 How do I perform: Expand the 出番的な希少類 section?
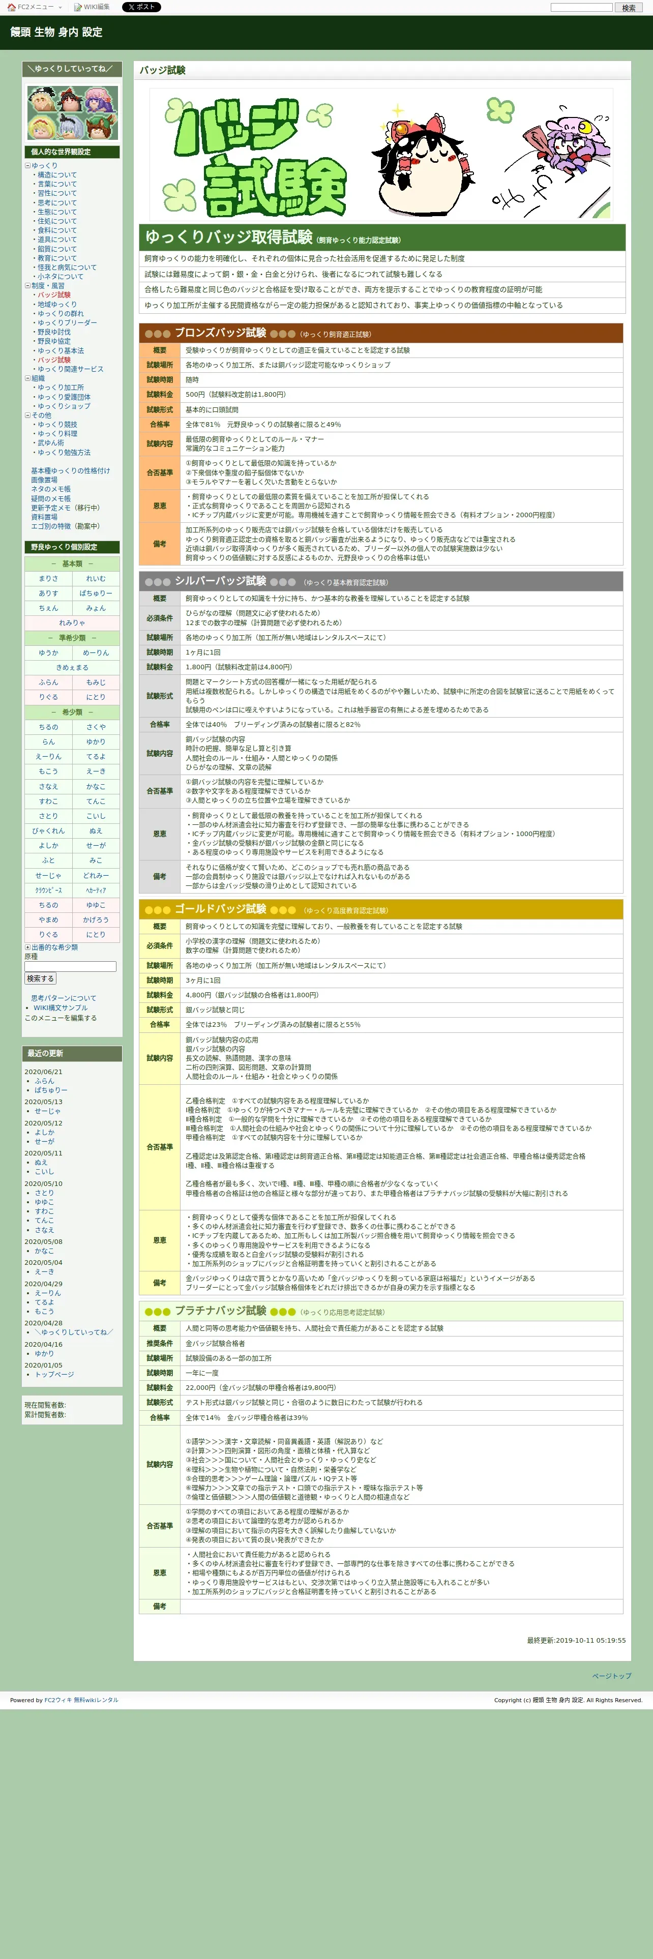click(x=27, y=947)
